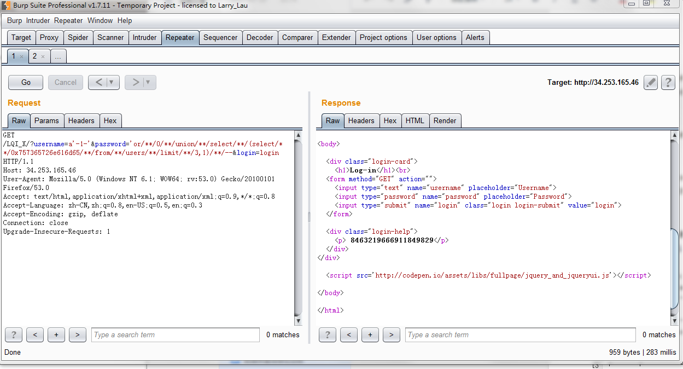Add new Repeater tab with ellipsis
The image size is (683, 369).
point(58,56)
